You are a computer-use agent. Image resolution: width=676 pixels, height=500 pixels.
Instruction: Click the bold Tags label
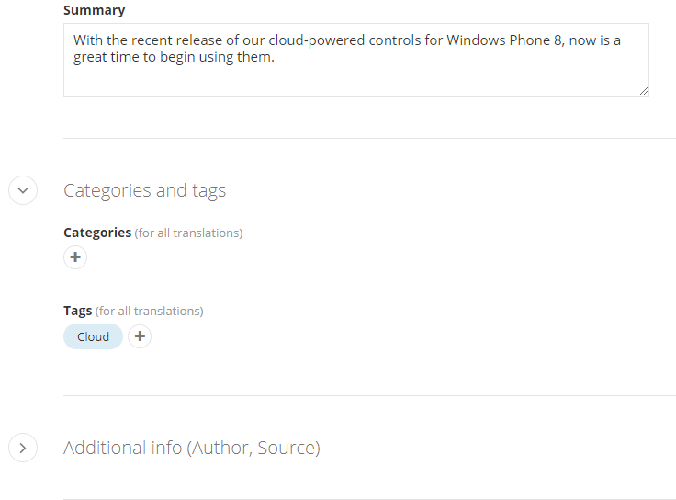coord(78,311)
